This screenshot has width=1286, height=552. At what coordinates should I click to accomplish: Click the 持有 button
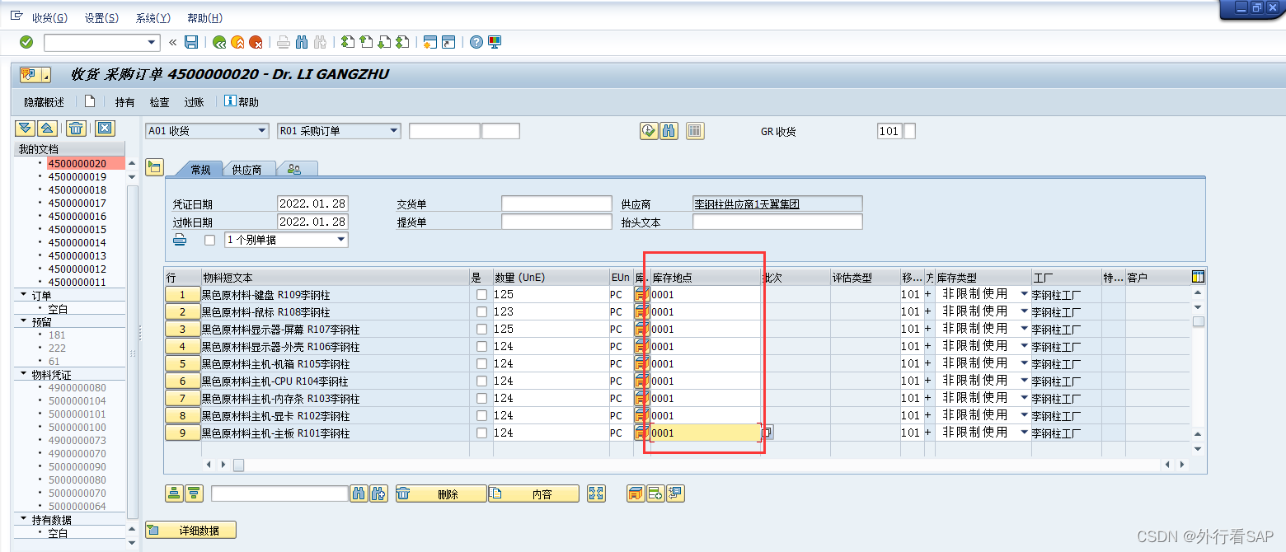tap(124, 102)
